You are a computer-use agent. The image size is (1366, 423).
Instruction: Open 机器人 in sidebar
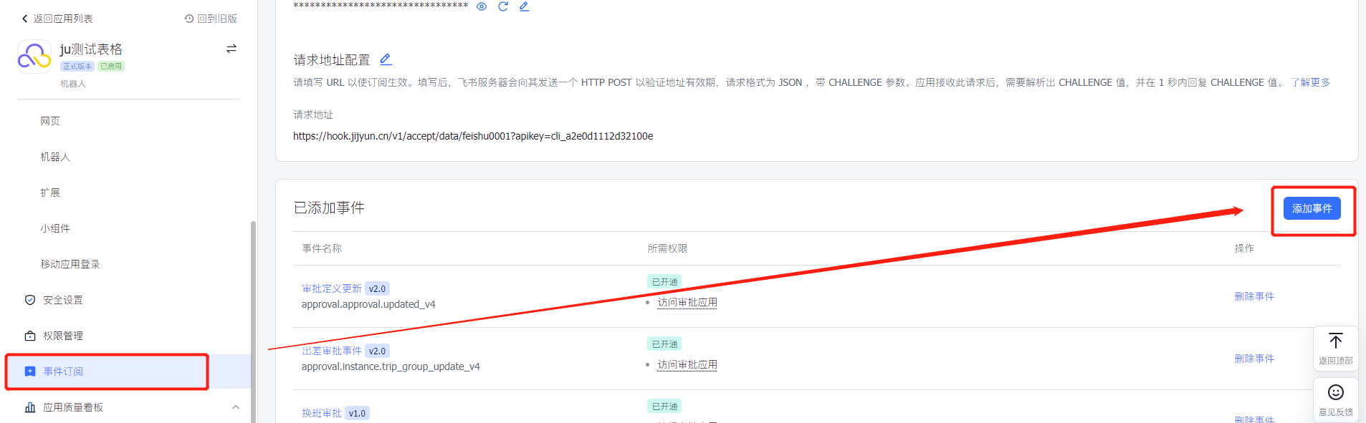pyautogui.click(x=55, y=157)
